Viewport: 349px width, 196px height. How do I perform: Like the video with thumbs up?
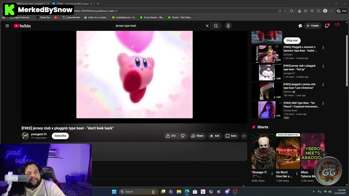[x=171, y=136]
